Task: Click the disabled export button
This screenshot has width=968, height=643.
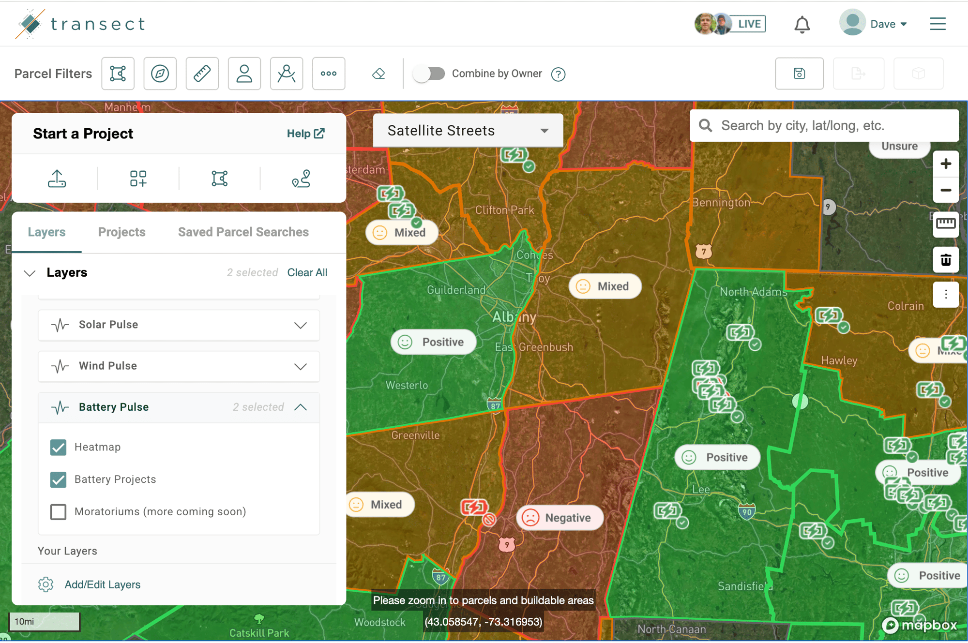Action: pos(858,74)
